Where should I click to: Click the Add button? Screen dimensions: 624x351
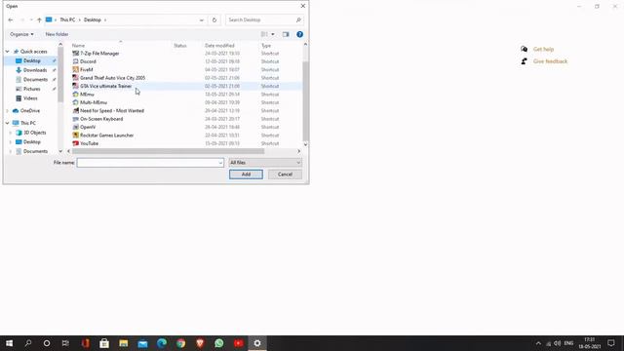pos(246,175)
